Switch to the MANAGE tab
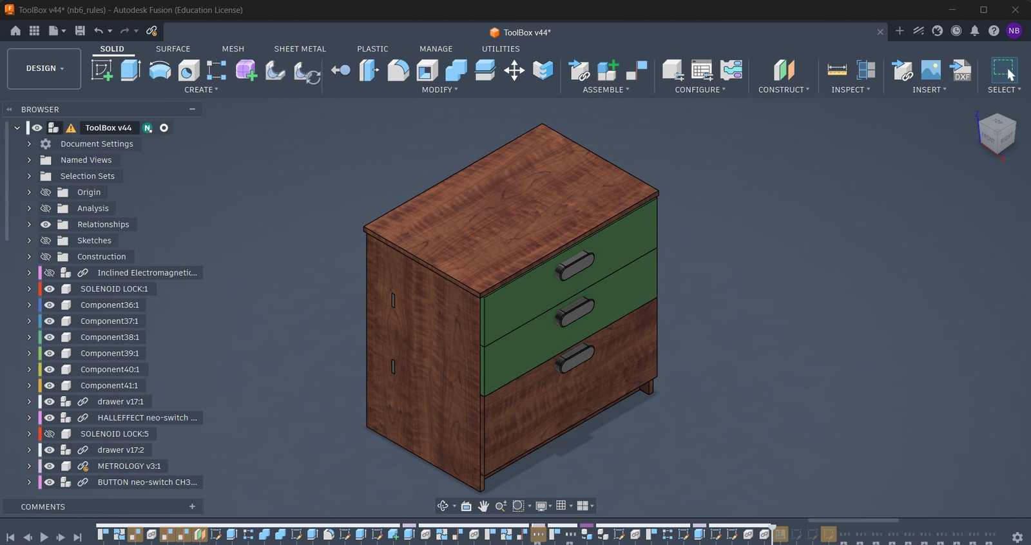The image size is (1031, 545). click(x=436, y=49)
